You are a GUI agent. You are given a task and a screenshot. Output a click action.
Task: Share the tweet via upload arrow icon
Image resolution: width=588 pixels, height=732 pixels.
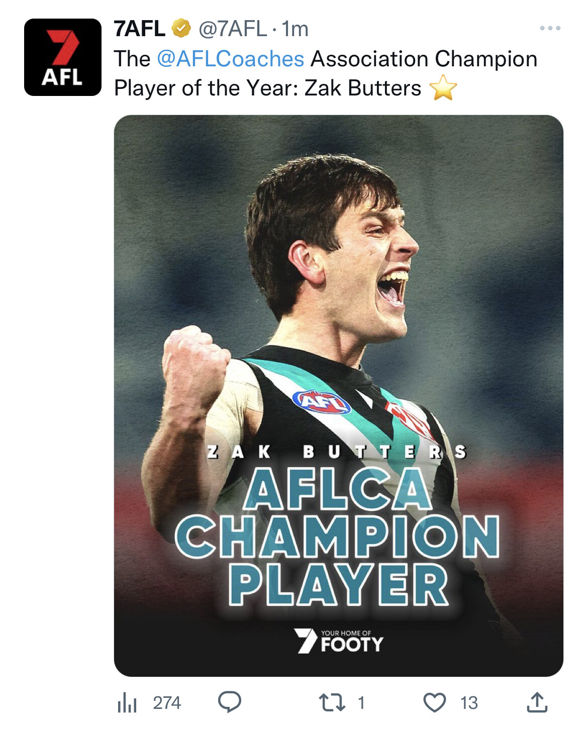pos(537,702)
